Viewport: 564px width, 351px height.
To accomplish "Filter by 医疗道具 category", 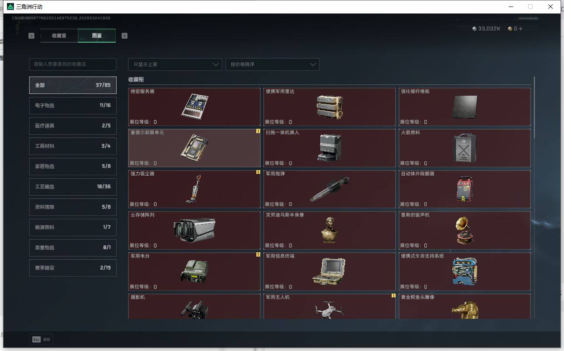I will click(x=73, y=126).
